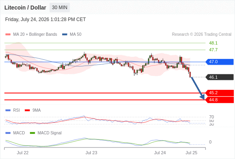
Task: Click the MA 20 + Bollinger Bands legend swatch
Action: pos(8,35)
